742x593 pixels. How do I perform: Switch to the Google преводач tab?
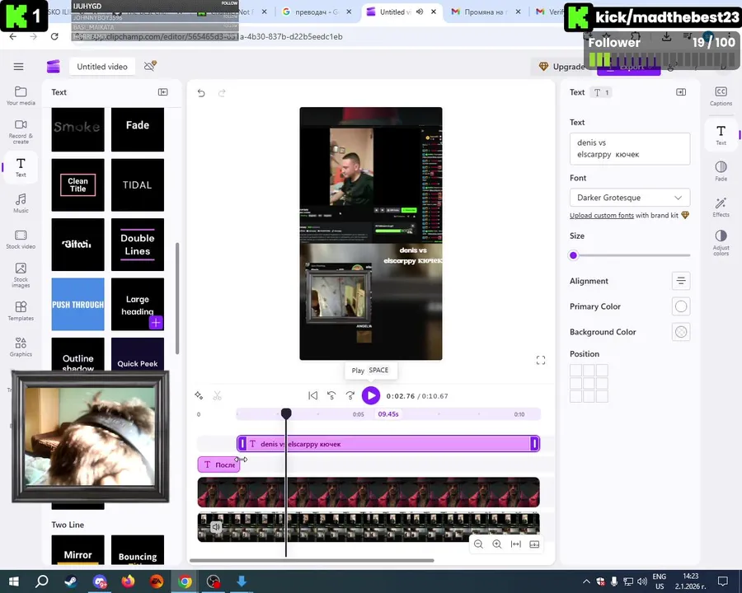[x=317, y=12]
